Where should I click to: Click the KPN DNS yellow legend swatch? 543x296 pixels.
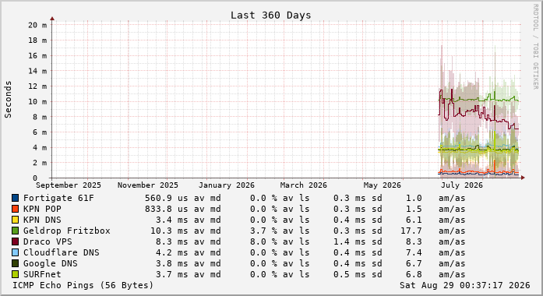click(16, 220)
